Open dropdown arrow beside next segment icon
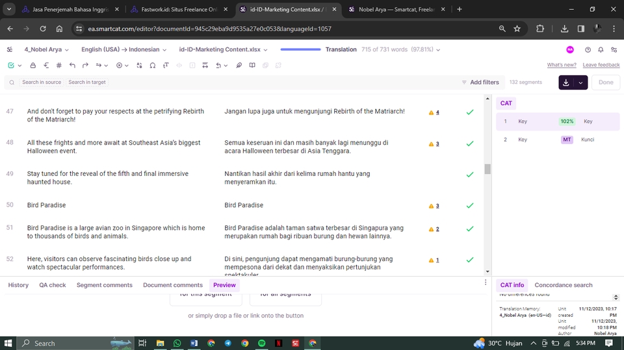The width and height of the screenshot is (624, 350). point(106,66)
